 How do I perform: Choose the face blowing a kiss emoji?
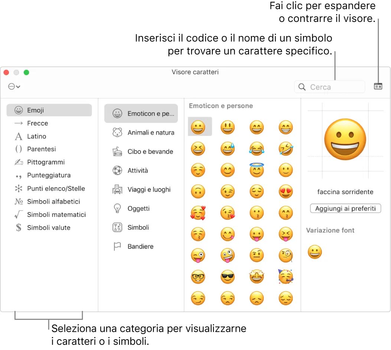[228, 213]
